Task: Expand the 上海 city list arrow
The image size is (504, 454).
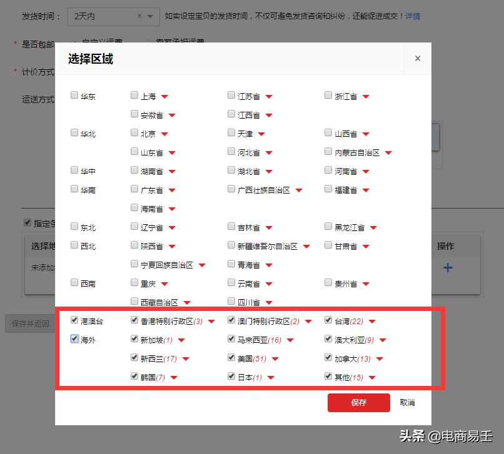Action: (x=164, y=97)
